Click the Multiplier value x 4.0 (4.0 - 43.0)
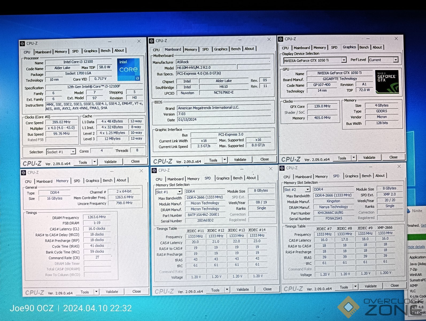Viewport: 426px width, 321px height. 61,128
